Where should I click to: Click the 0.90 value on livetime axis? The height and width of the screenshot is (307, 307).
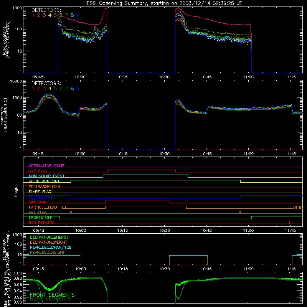tap(18, 302)
